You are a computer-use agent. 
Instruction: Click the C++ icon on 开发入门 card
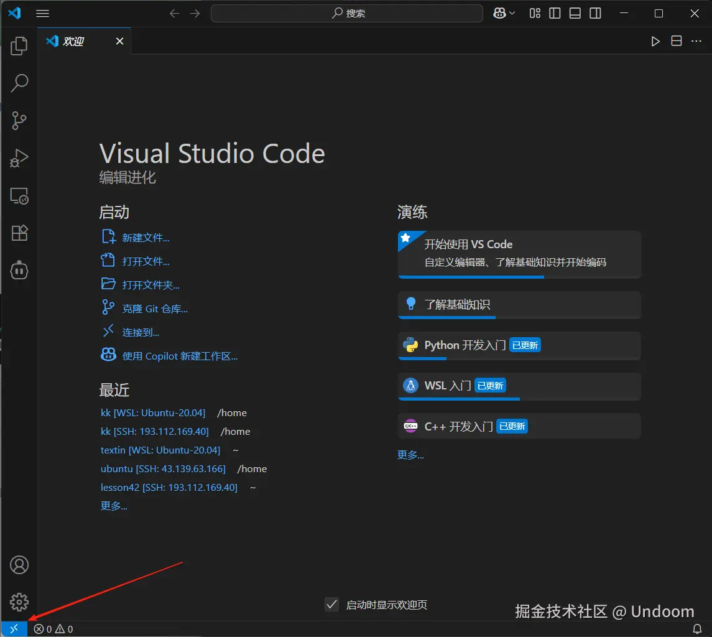pyautogui.click(x=410, y=425)
